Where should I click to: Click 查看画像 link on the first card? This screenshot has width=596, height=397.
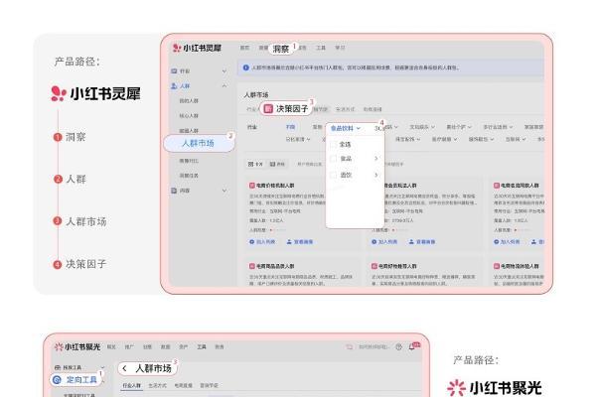click(x=298, y=240)
